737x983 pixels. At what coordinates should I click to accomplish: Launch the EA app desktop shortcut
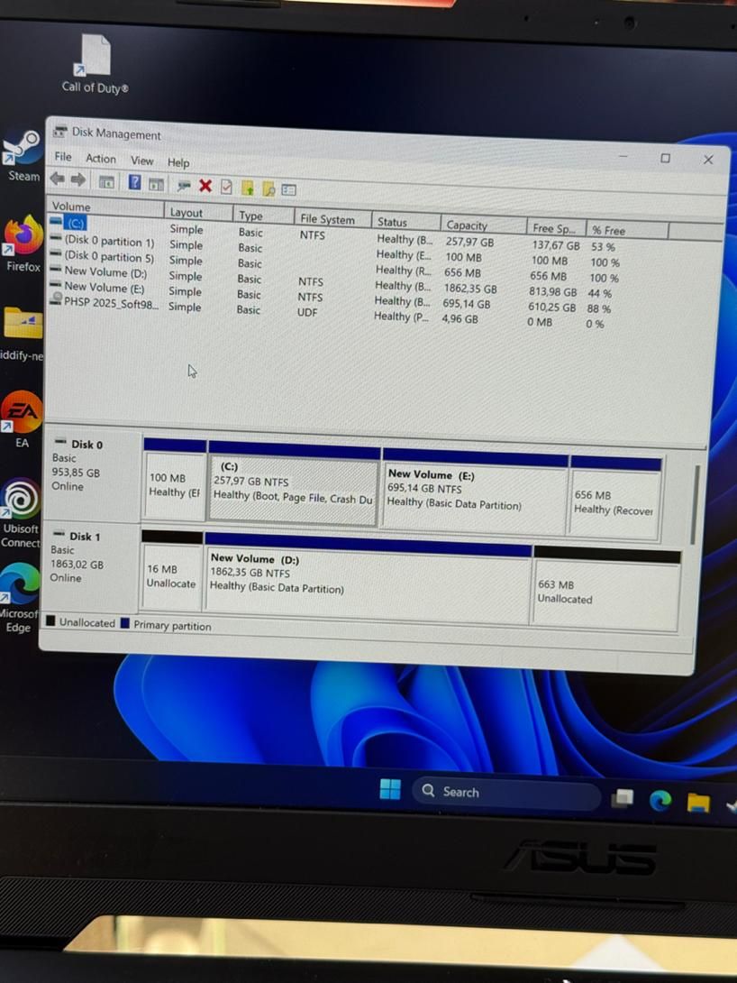tap(22, 418)
